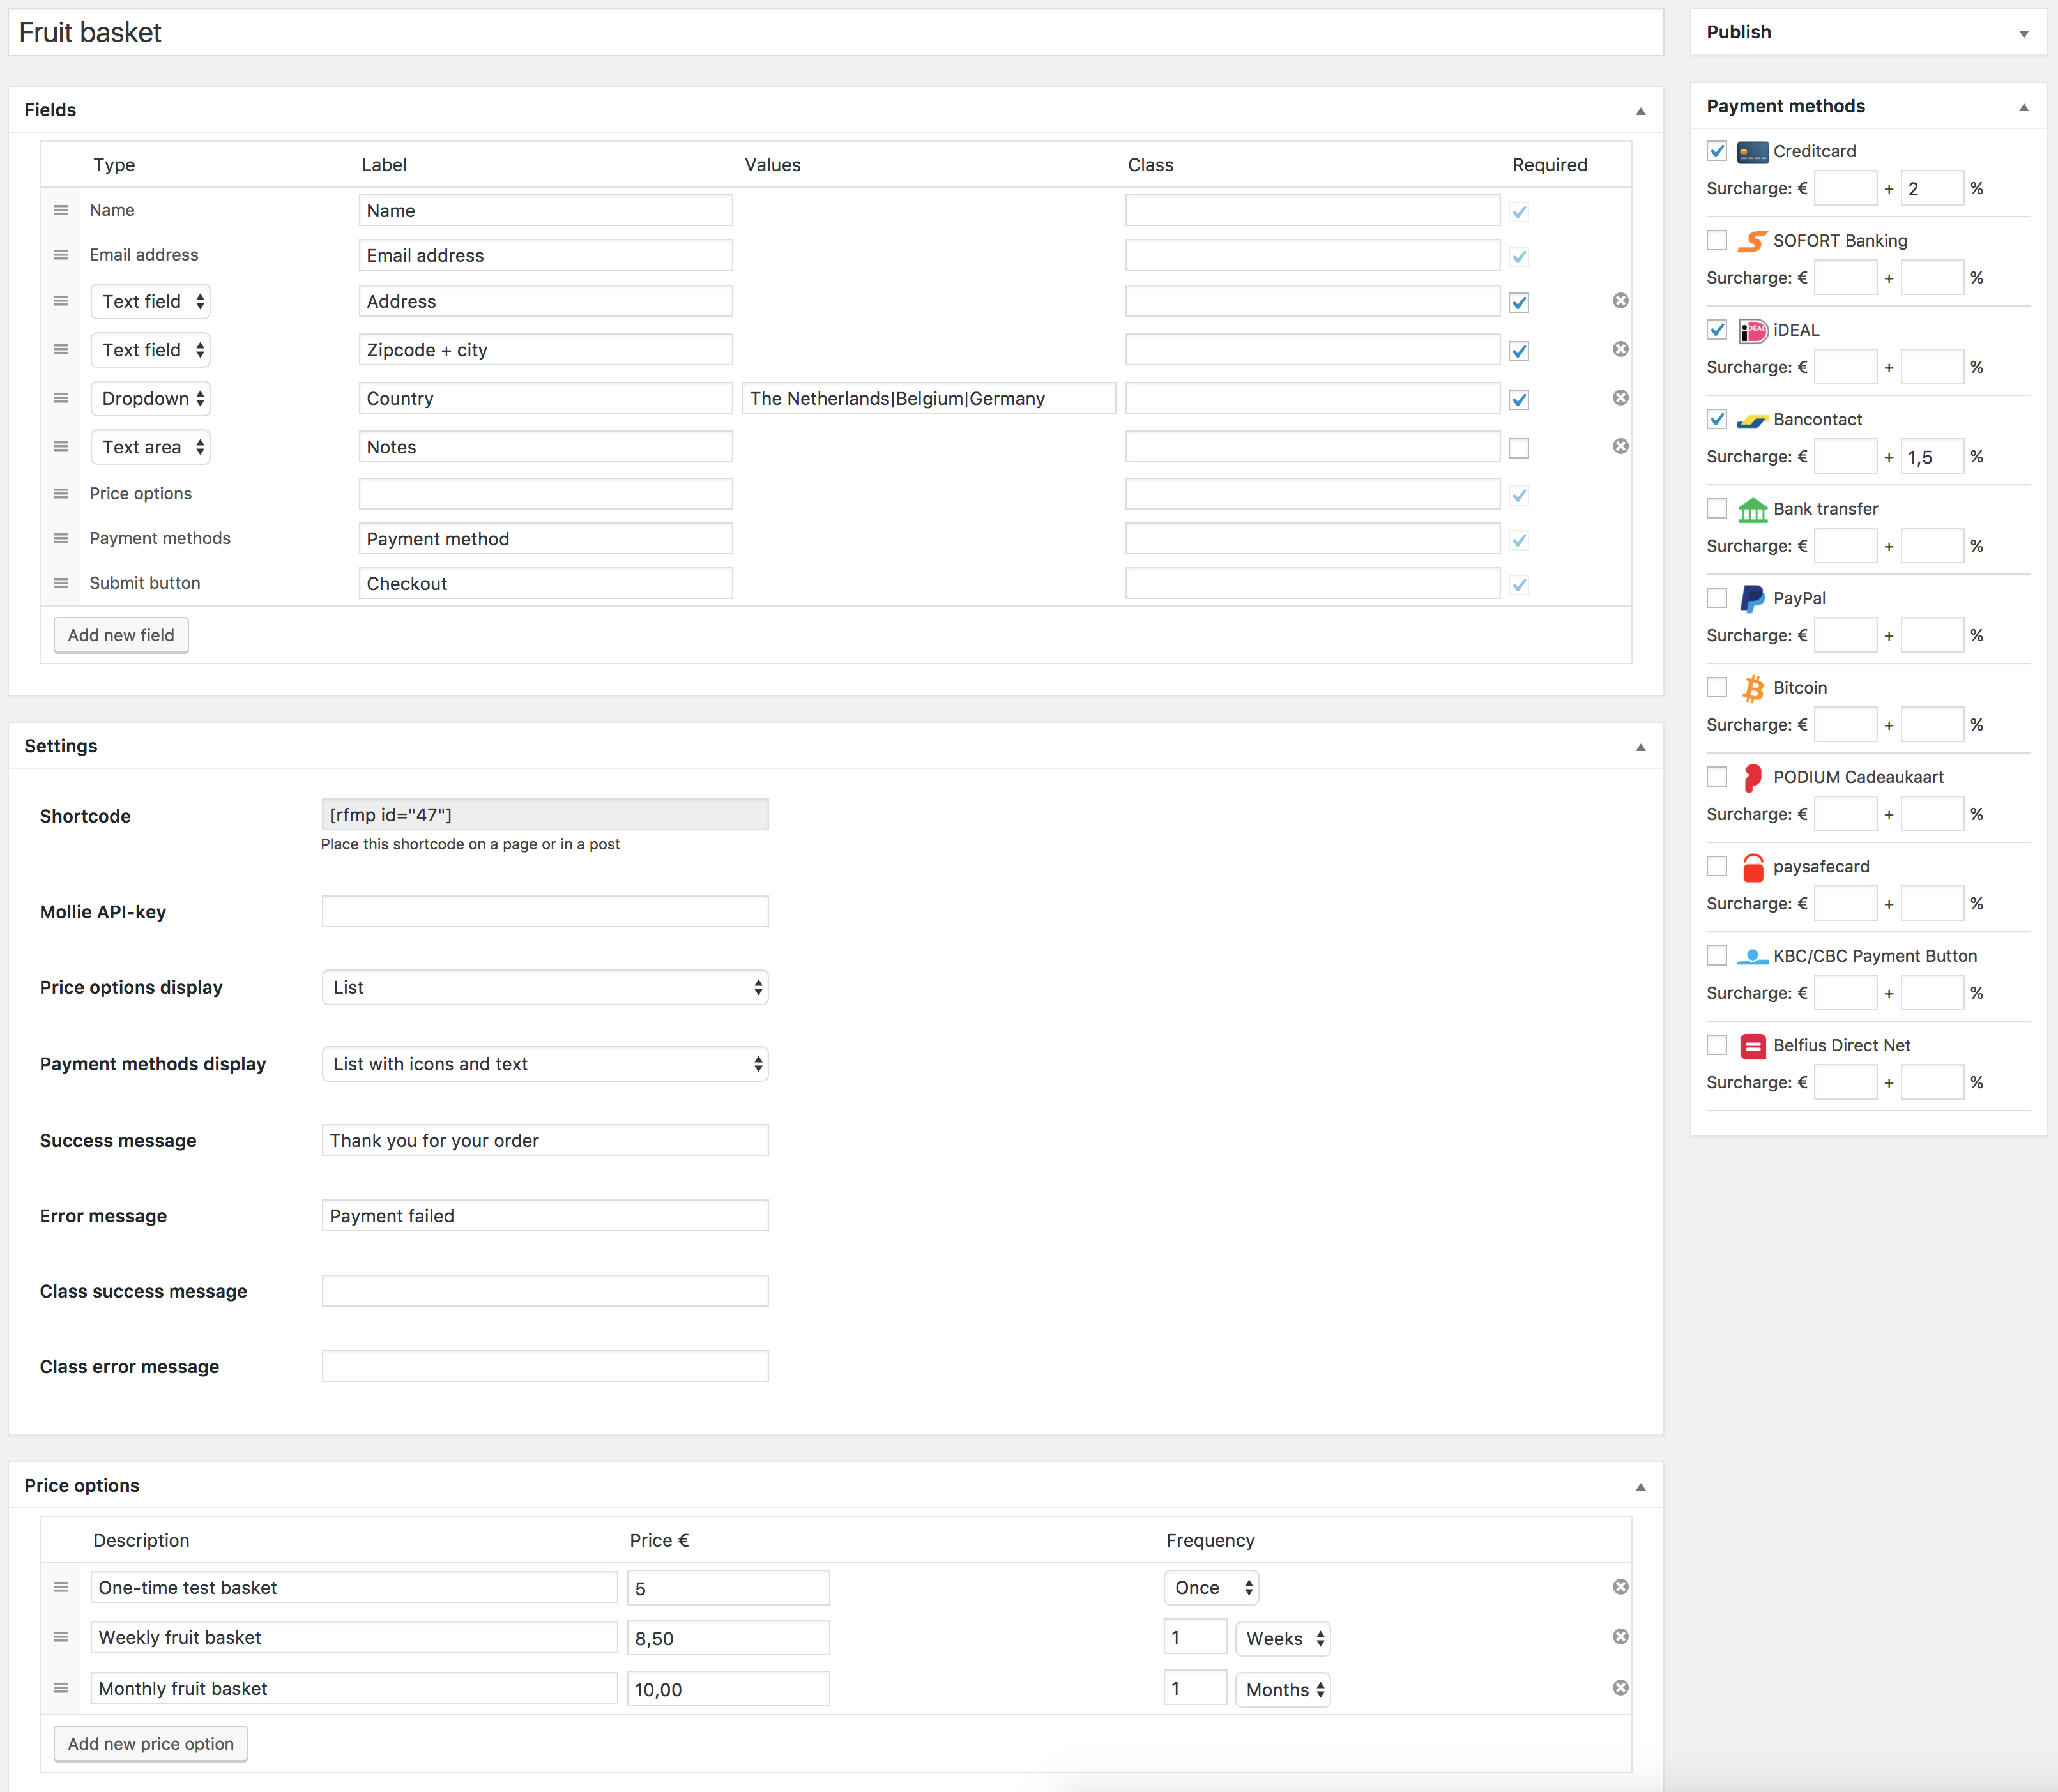The image size is (2058, 1792).
Task: Remove the Zipcode + city field row
Action: click(x=1621, y=349)
